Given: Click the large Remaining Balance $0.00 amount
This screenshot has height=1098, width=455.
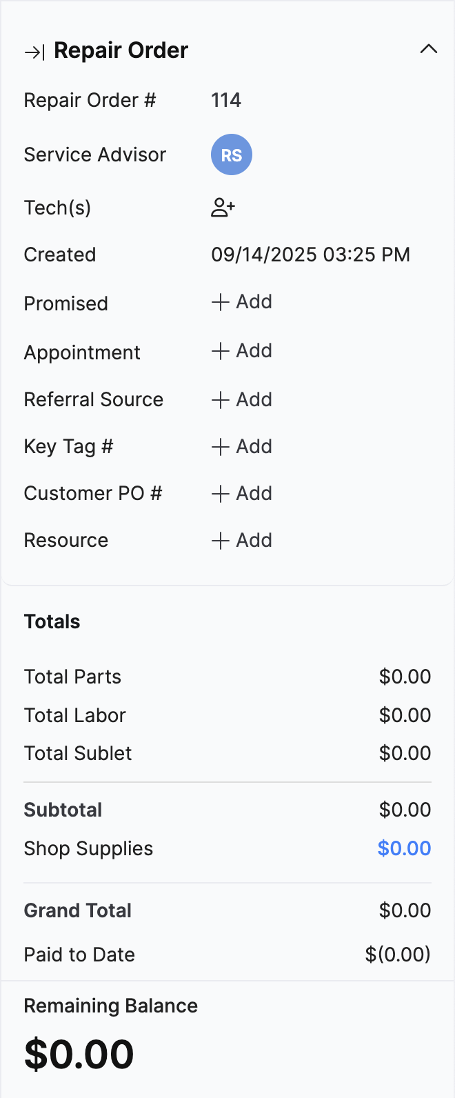Looking at the screenshot, I should pyautogui.click(x=79, y=1055).
